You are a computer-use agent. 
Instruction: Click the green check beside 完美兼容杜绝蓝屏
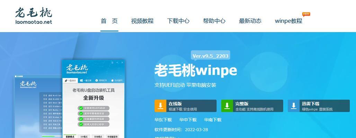81,119
